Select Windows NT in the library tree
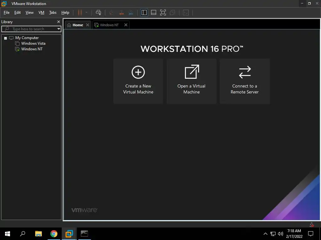Viewport: 321px width, 240px height. coord(32,49)
